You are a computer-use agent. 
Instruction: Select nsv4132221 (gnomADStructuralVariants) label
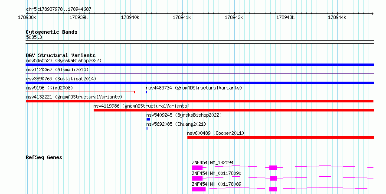coord(74,97)
